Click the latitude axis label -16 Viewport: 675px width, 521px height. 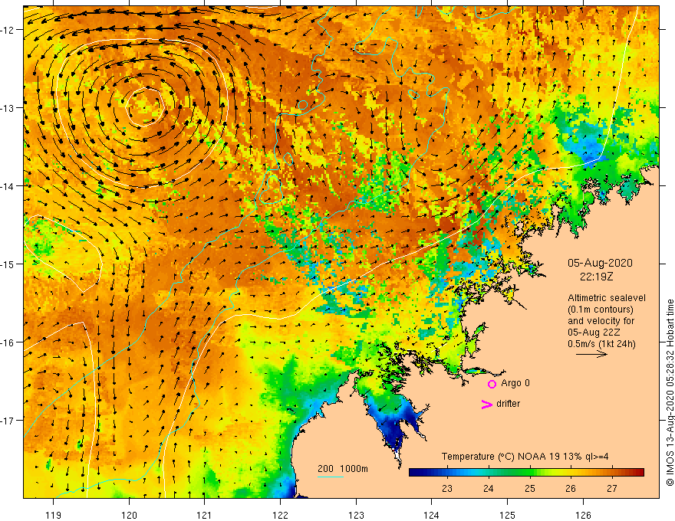(x=8, y=342)
